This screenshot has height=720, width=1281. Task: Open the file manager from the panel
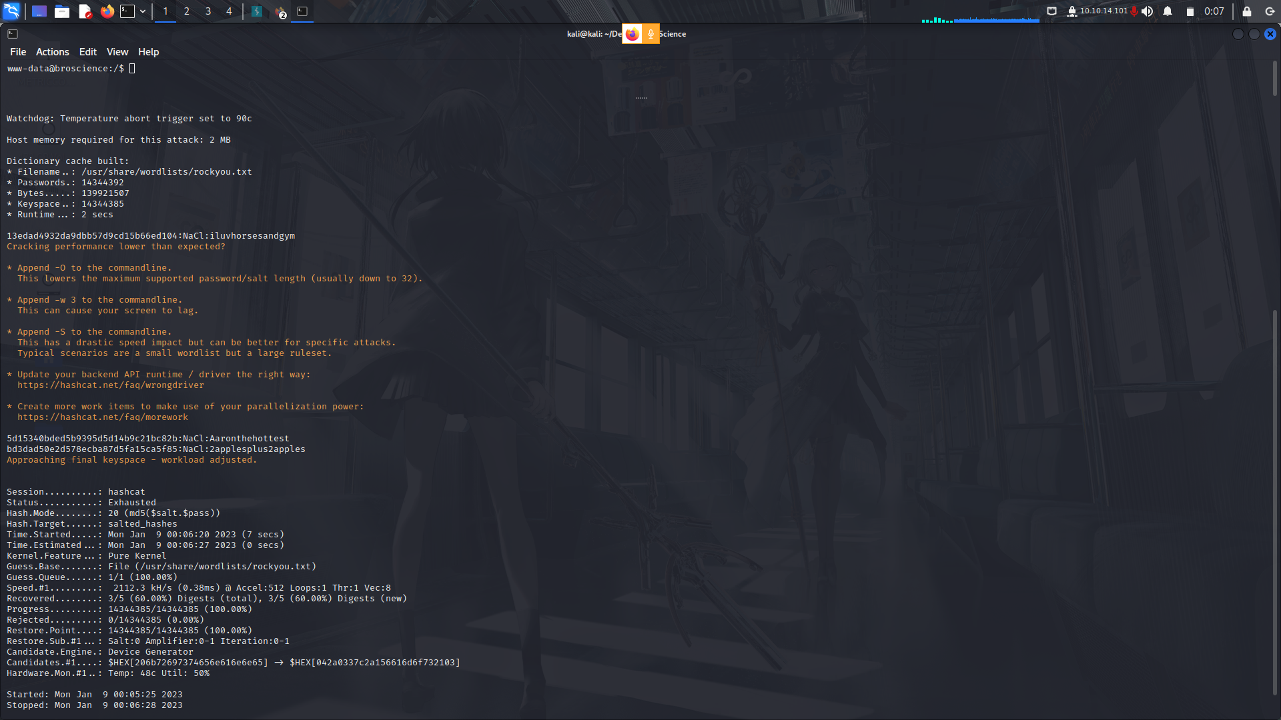click(x=62, y=11)
